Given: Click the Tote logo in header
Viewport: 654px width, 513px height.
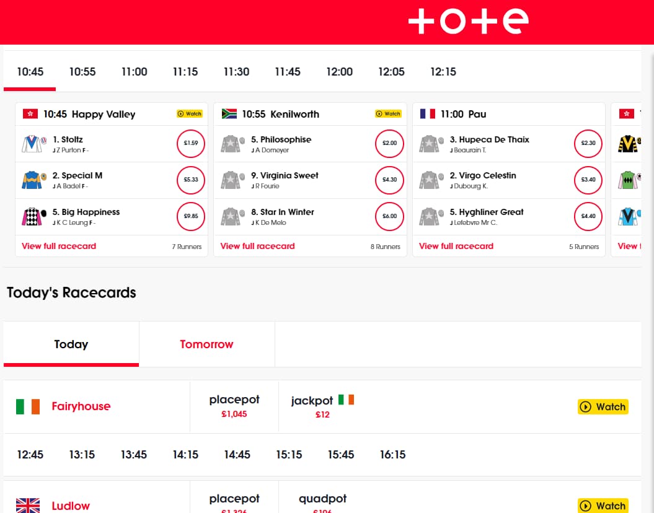Looking at the screenshot, I should 468,22.
